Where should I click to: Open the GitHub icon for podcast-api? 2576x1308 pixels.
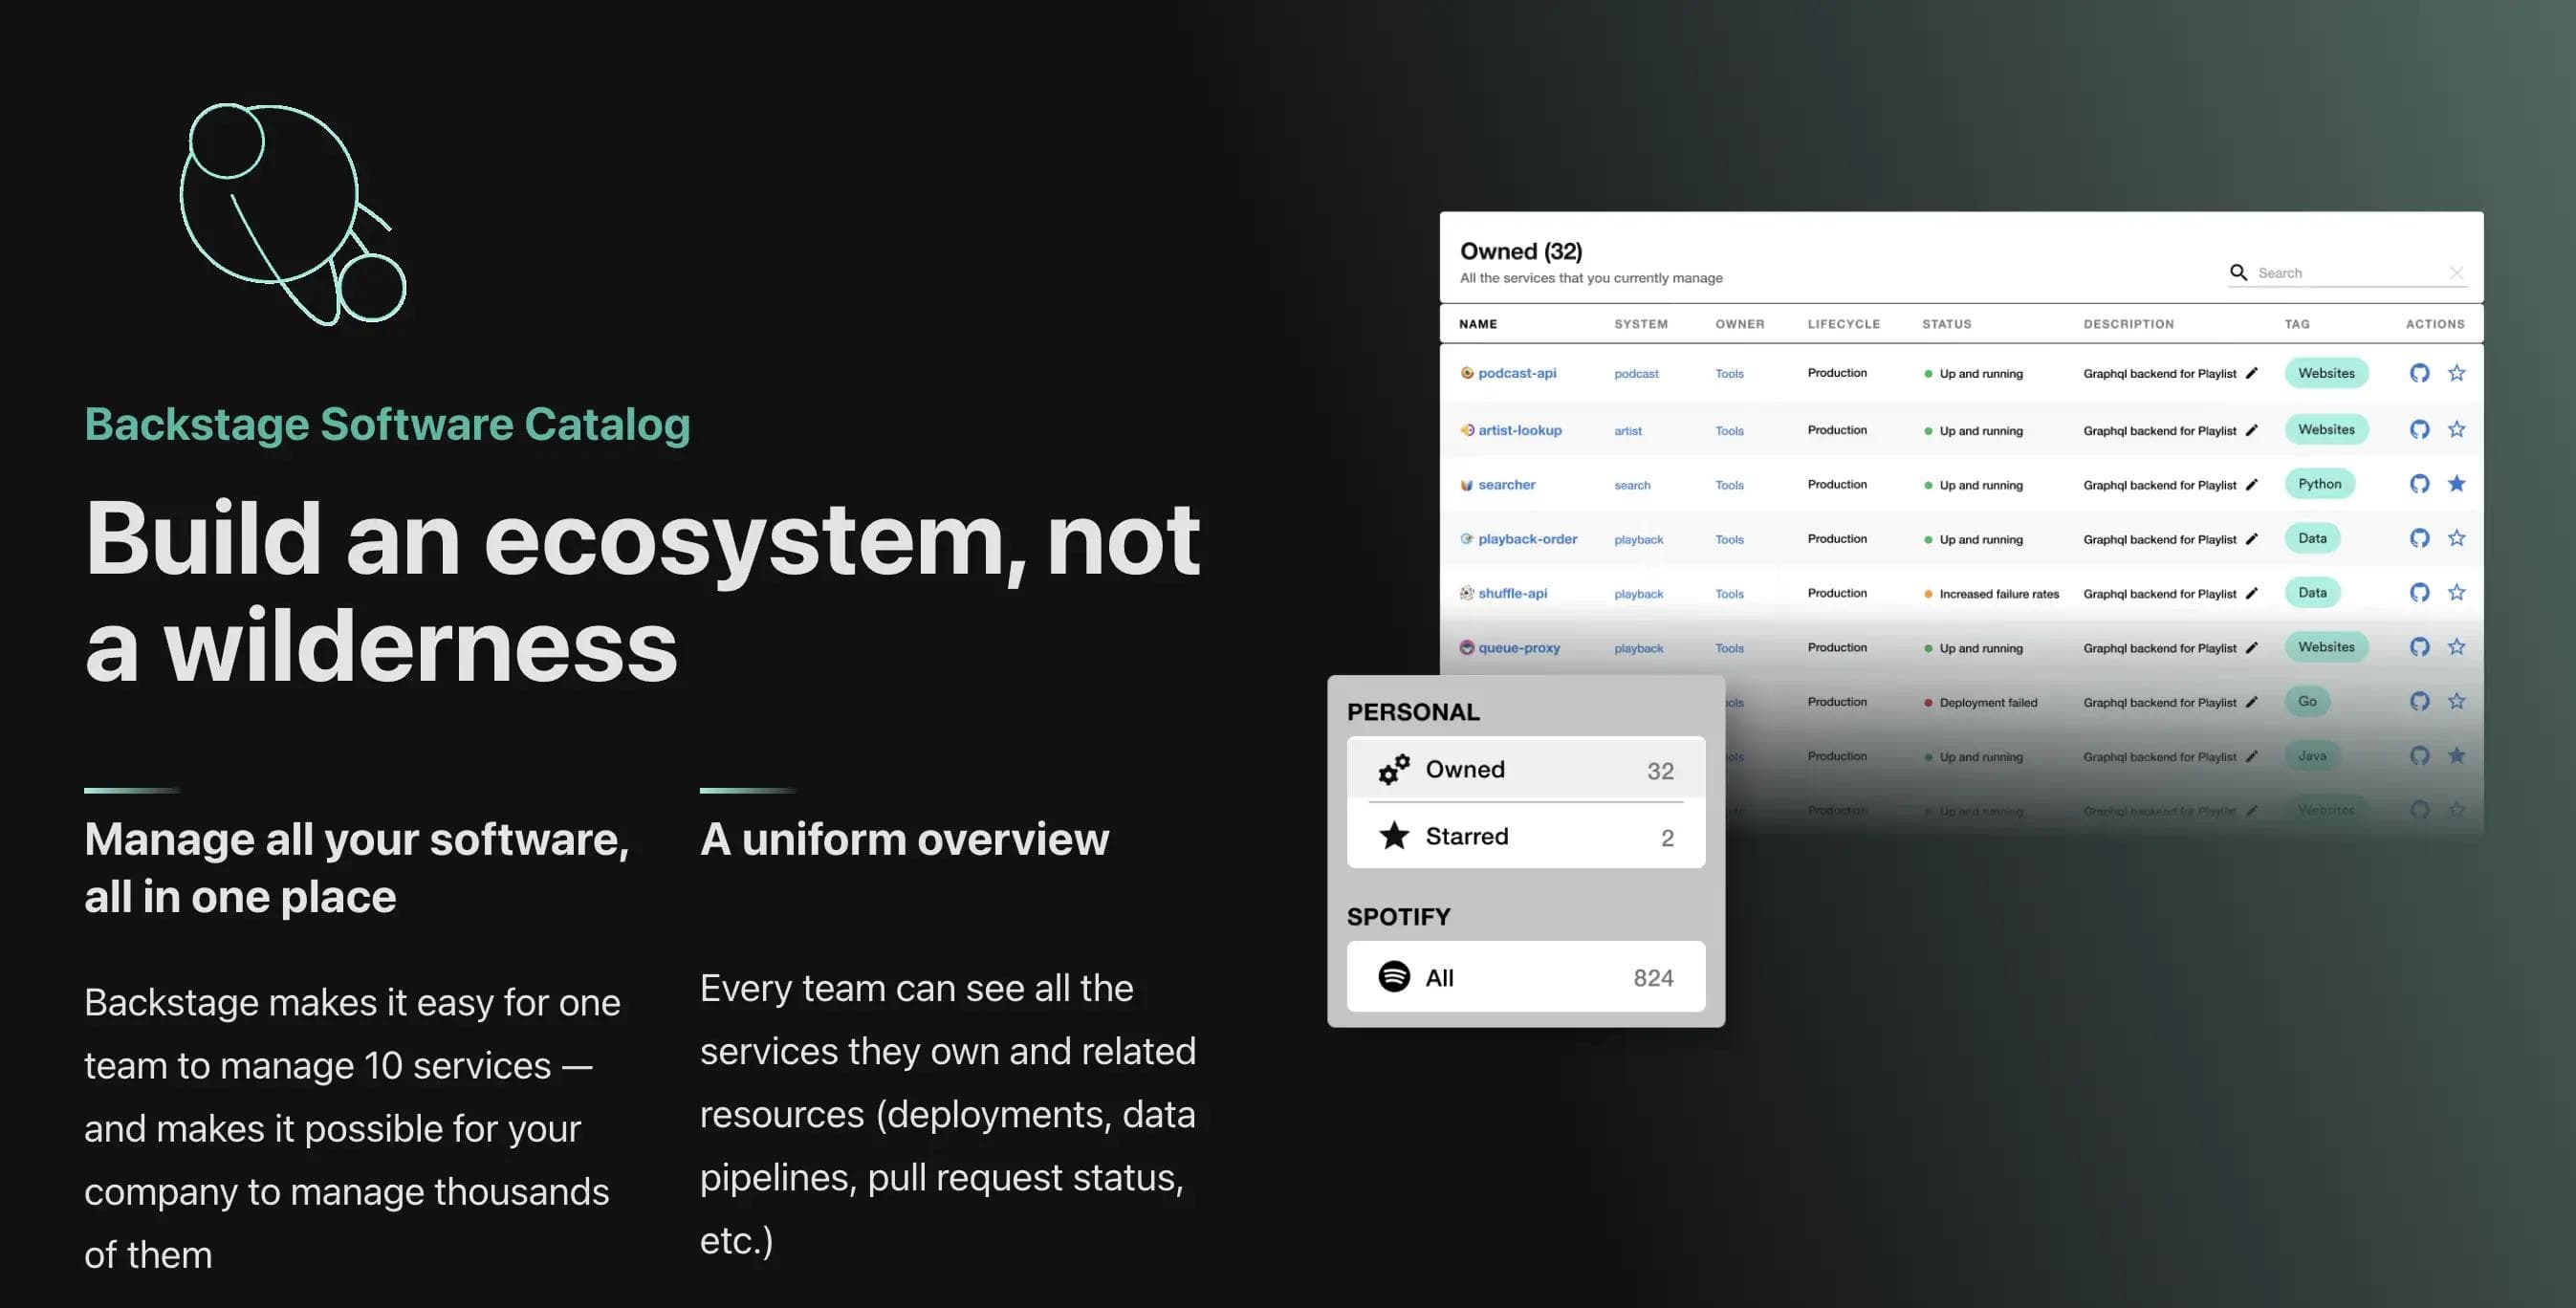click(2421, 372)
